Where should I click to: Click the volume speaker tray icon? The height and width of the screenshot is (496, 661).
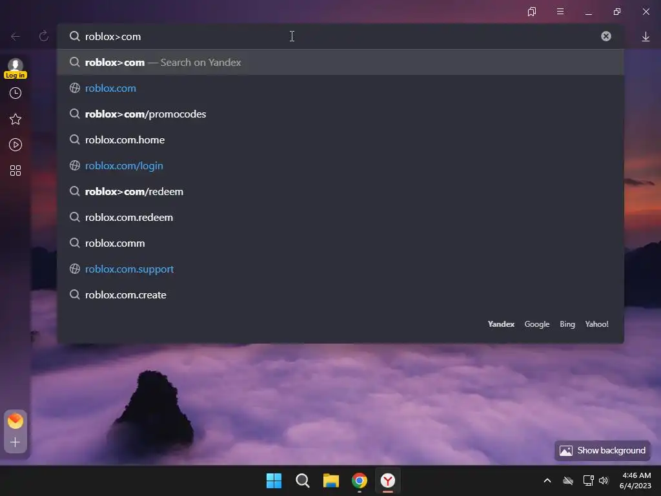(604, 480)
